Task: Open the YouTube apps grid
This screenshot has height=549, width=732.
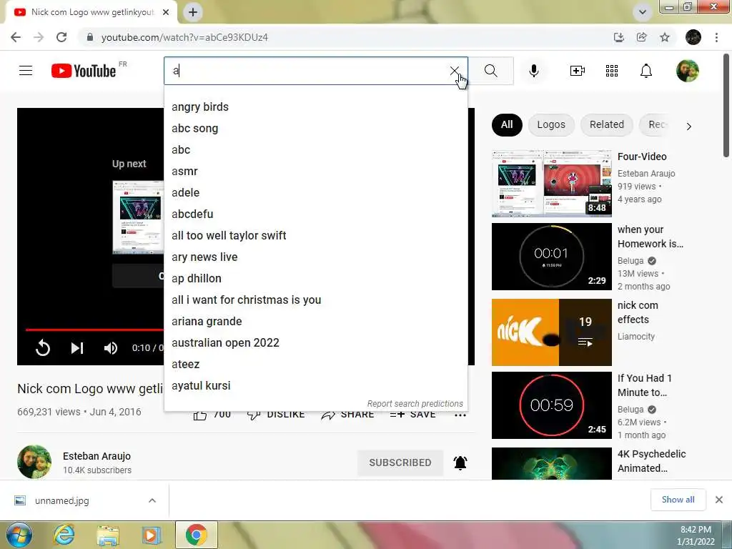Action: 612,71
